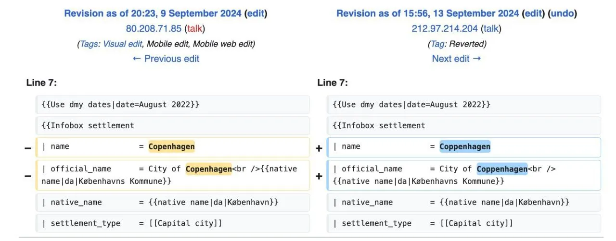The width and height of the screenshot is (616, 241).
Task: Click left native_name København line
Action: [173, 202]
